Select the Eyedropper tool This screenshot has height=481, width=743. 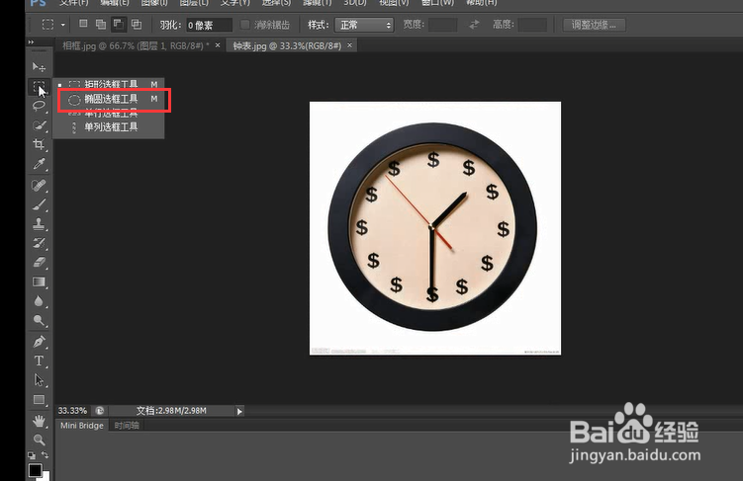point(39,164)
